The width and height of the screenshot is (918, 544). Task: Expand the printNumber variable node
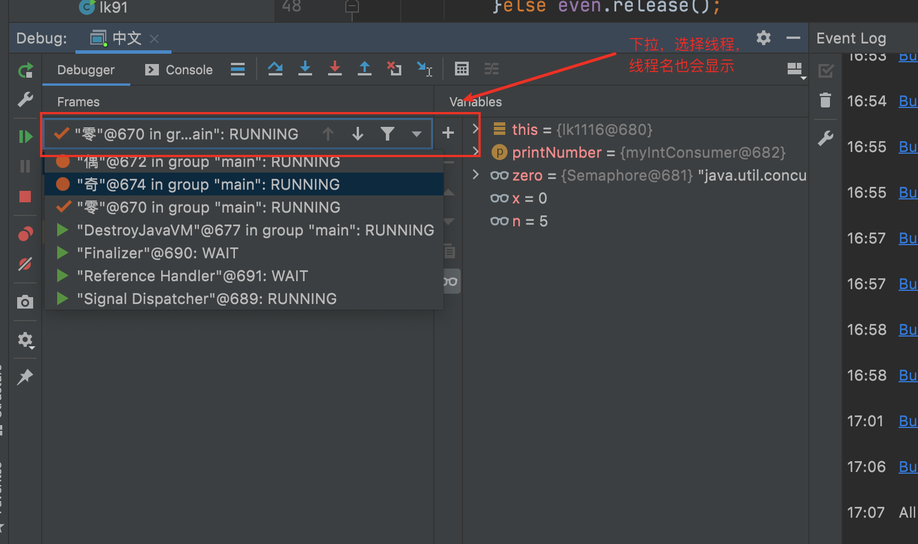[x=475, y=151]
